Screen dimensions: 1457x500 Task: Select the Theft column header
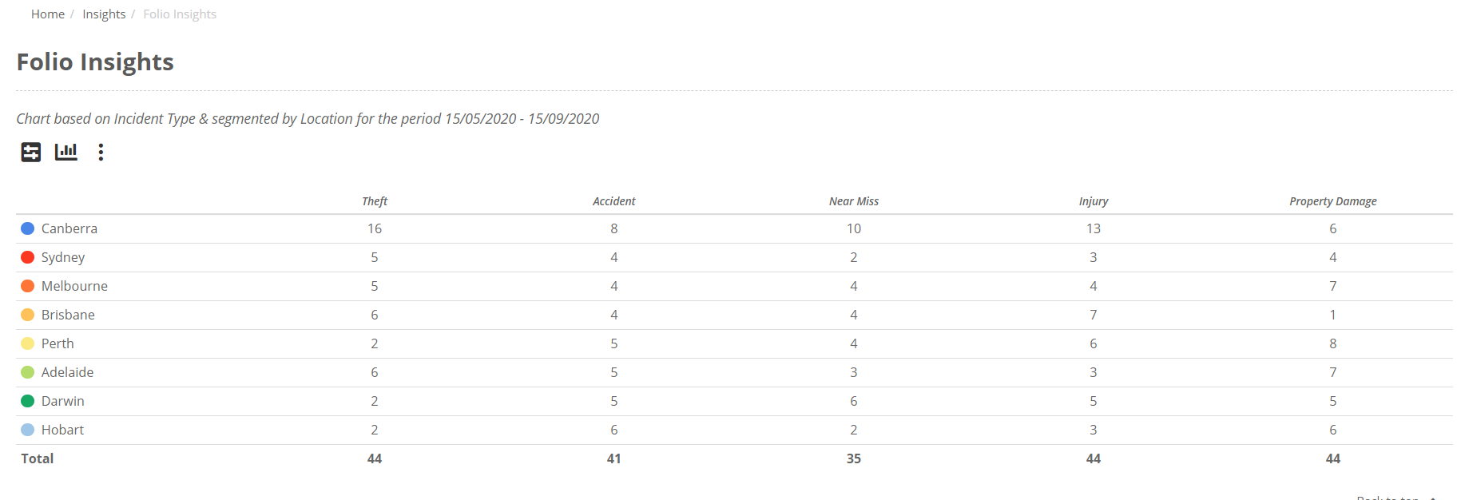(x=374, y=201)
